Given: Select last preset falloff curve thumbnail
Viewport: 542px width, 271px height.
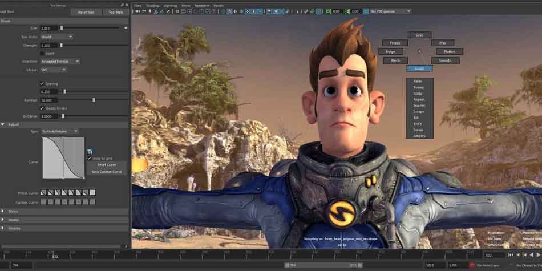Looking at the screenshot, I should pyautogui.click(x=92, y=192).
